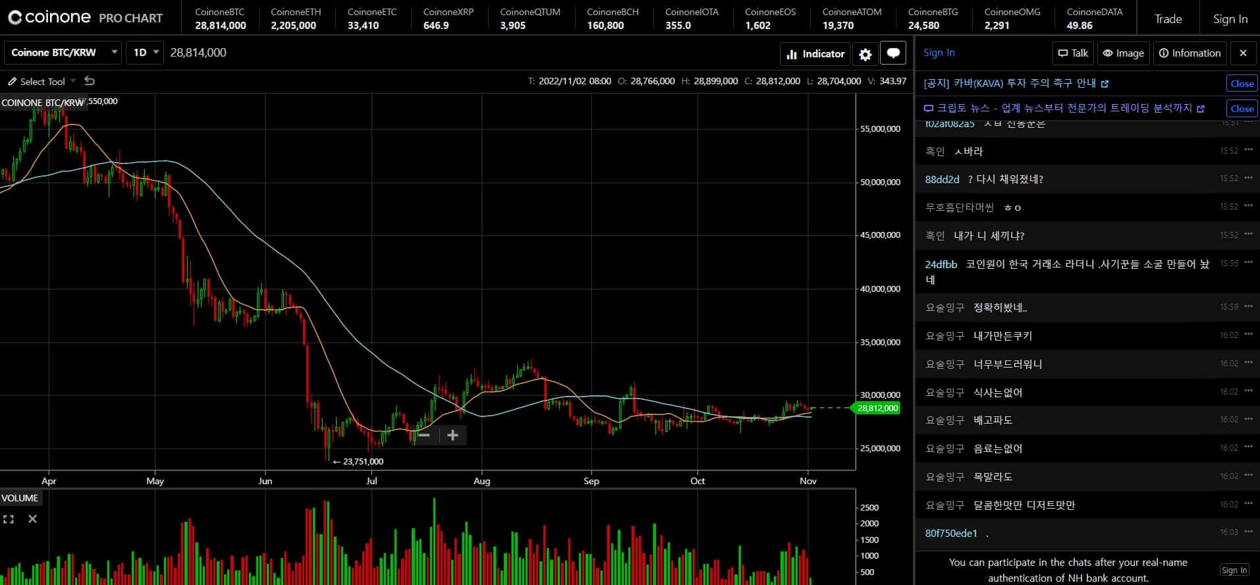Viewport: 1260px width, 585px height.
Task: Open options for message 달콤한맛만 디저트맛만
Action: tap(1248, 503)
